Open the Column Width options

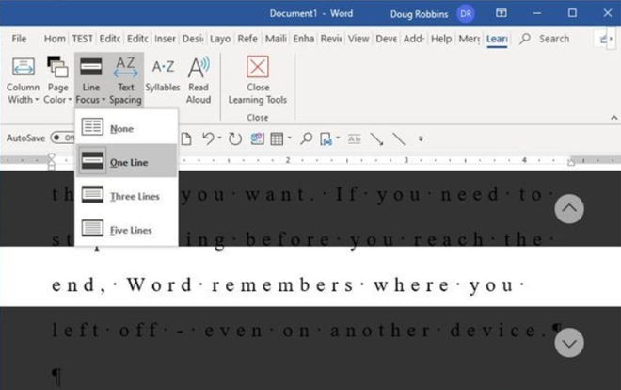pos(23,80)
